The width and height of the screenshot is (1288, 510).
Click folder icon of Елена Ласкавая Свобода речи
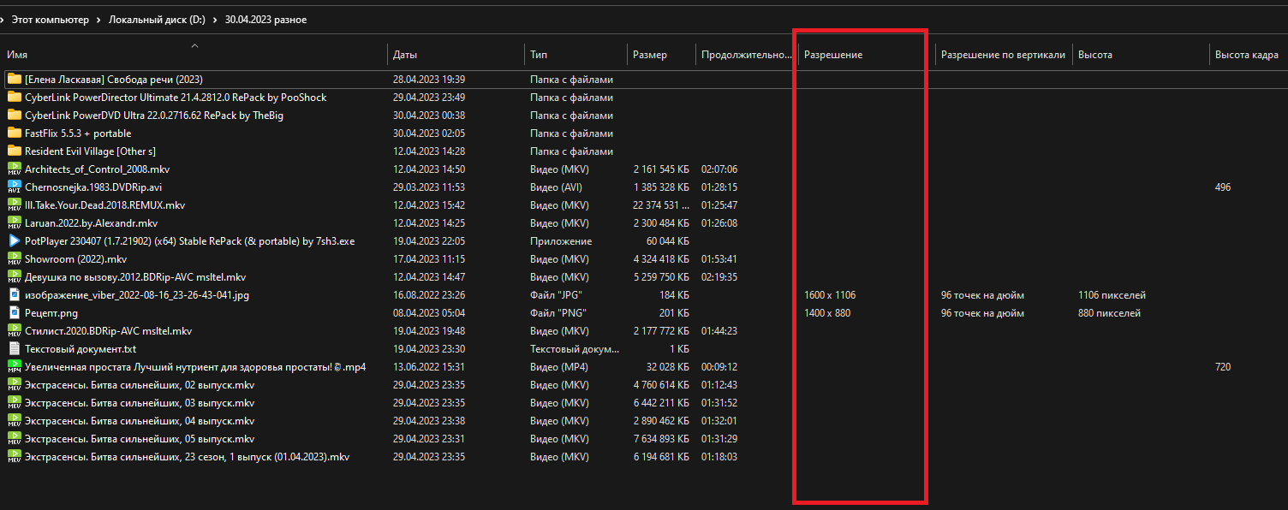(14, 79)
